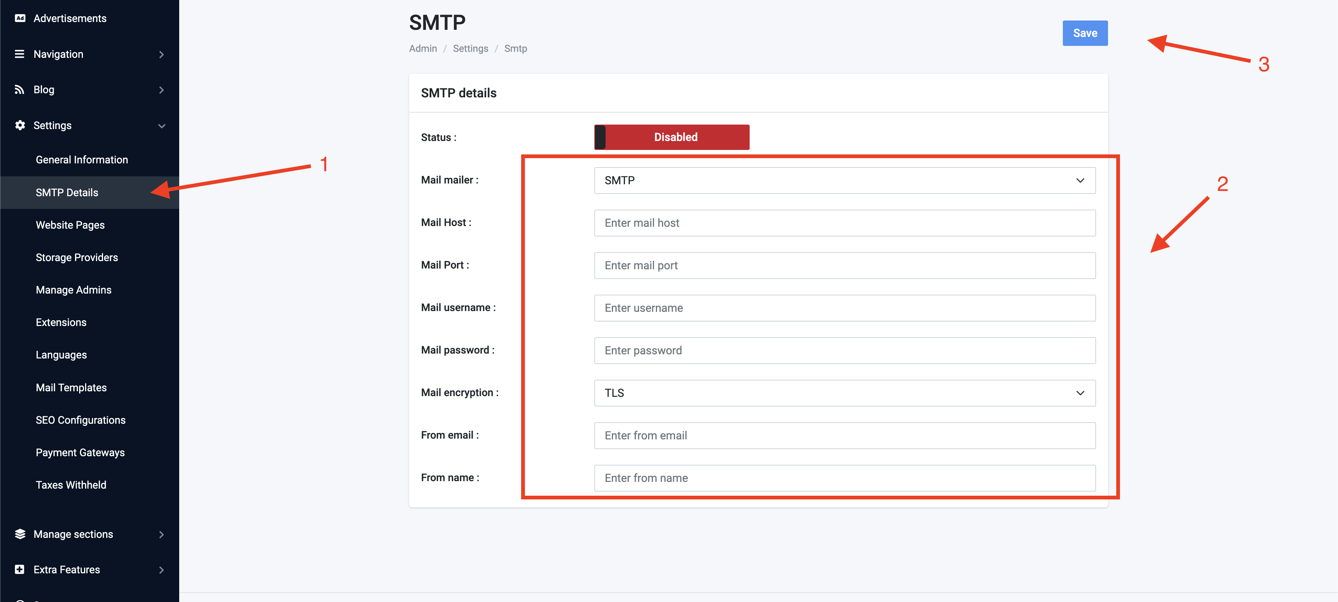Click the Settings gear icon
Viewport: 1338px width, 602px height.
pos(20,125)
